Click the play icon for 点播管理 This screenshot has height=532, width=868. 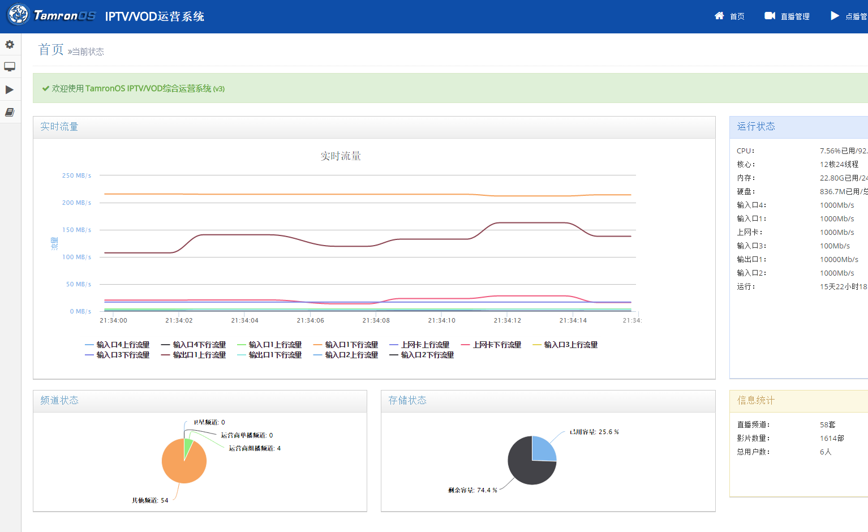[835, 16]
